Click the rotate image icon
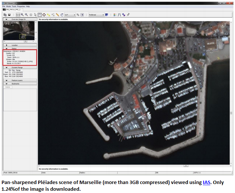 [61, 15]
